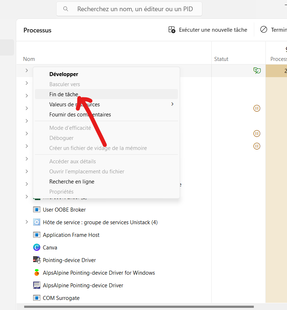
Task: Expand the Hôte de service Unistack tree chevron
Action: [x=26, y=222]
